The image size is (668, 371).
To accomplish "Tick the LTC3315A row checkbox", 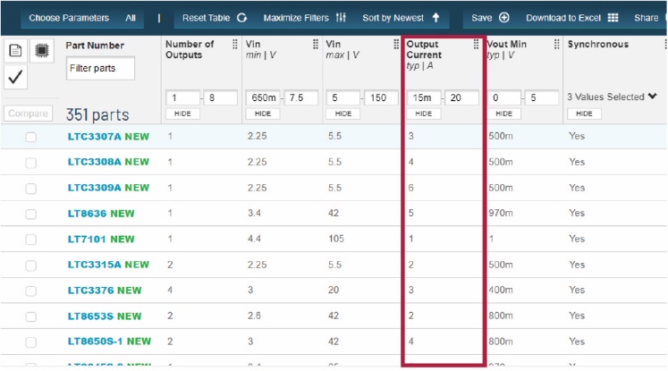I will pos(30,266).
